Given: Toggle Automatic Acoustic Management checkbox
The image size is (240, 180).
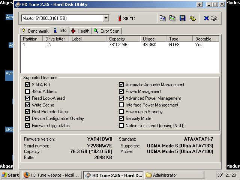Looking at the screenshot, I should 121,84.
